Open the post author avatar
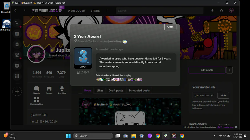 pyautogui.click(x=86, y=104)
